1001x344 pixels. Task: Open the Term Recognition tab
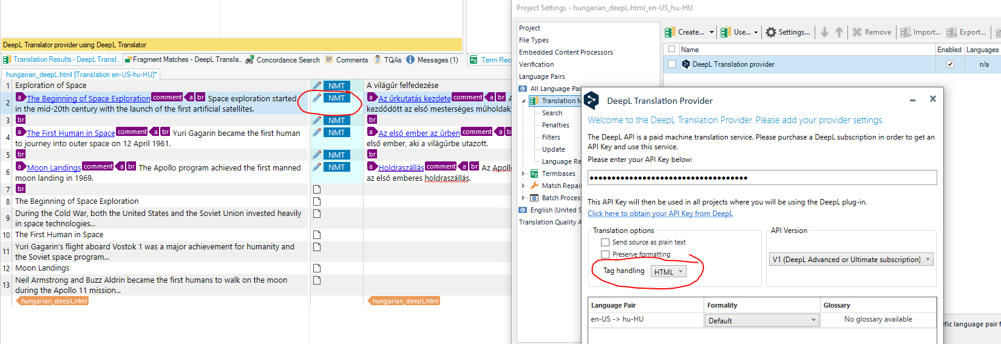(x=490, y=59)
